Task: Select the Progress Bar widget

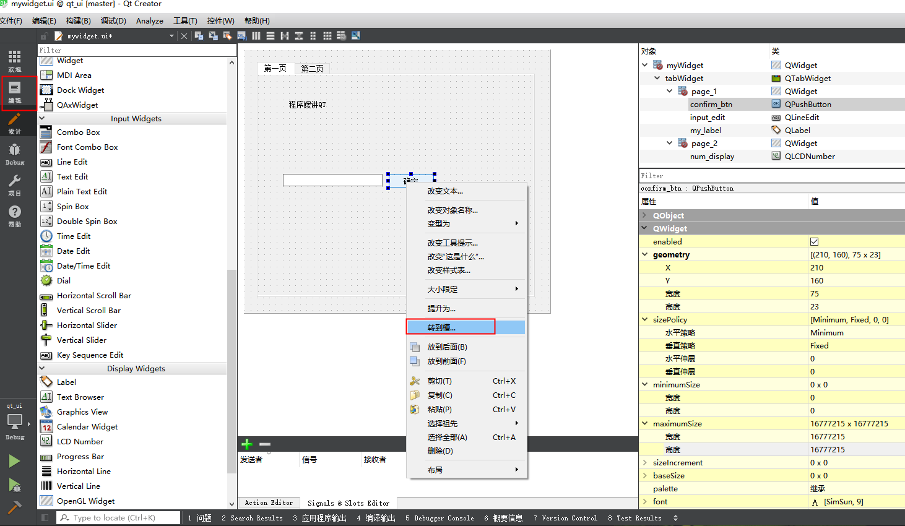Action: 80,456
